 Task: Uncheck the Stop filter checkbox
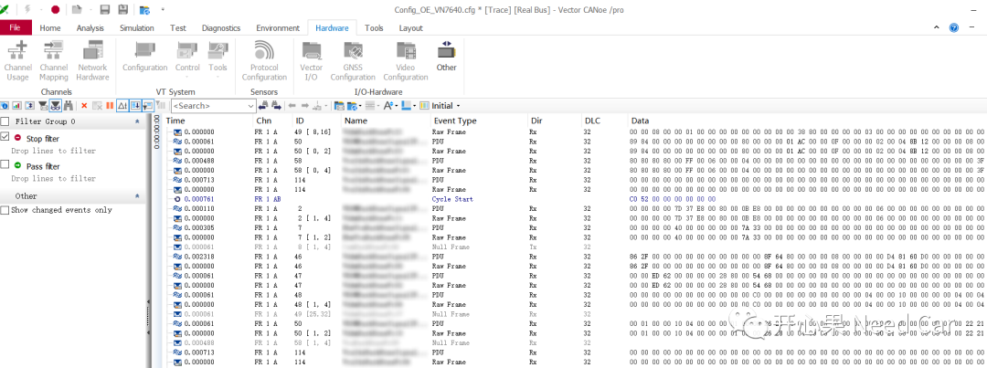[x=5, y=137]
